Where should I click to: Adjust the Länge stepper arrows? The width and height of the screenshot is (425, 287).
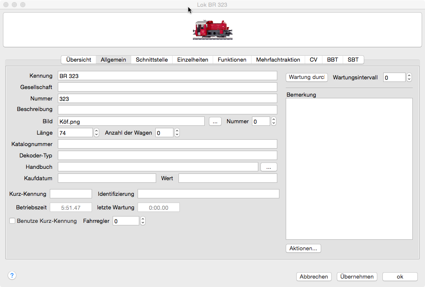click(x=96, y=133)
